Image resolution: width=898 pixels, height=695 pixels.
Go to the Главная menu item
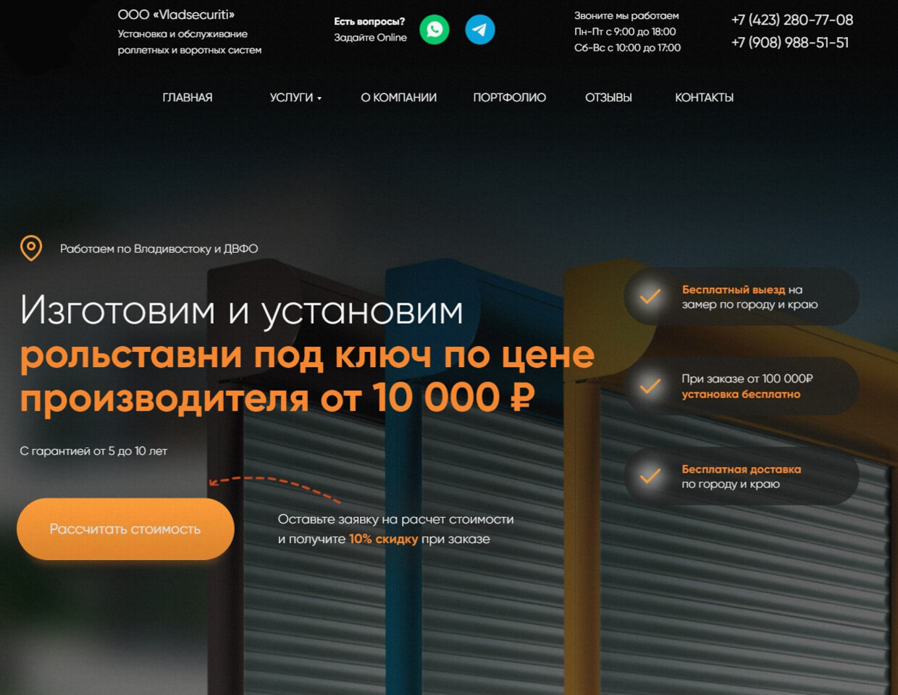coord(188,98)
